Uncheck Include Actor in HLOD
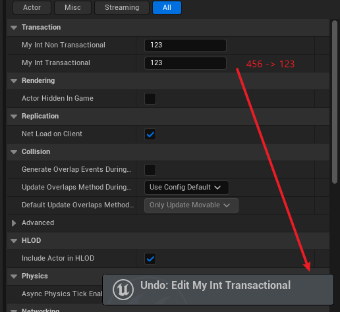This screenshot has width=340, height=312. (150, 259)
